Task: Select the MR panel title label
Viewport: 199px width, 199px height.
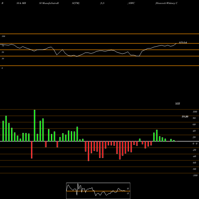Action: click(178, 103)
